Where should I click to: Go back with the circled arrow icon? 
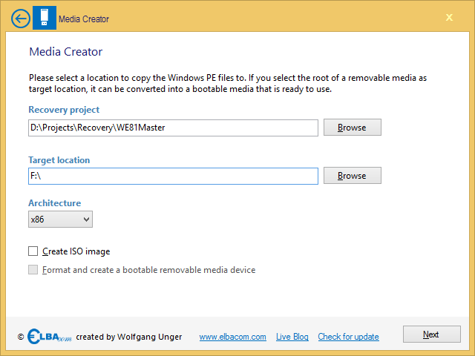click(21, 19)
